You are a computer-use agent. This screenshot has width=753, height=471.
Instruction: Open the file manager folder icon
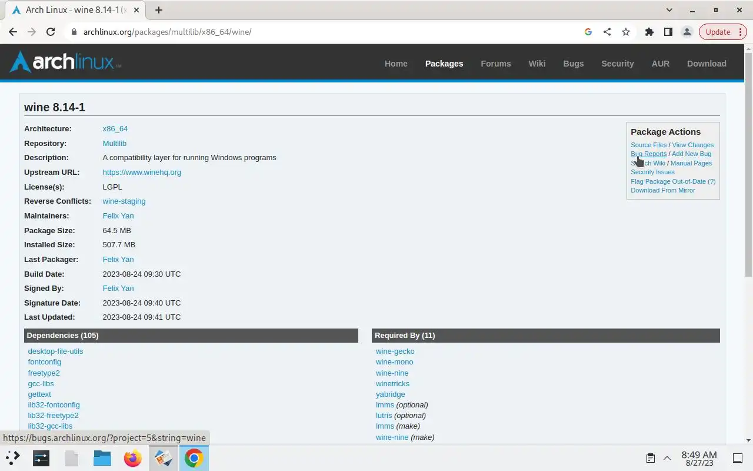(x=102, y=457)
